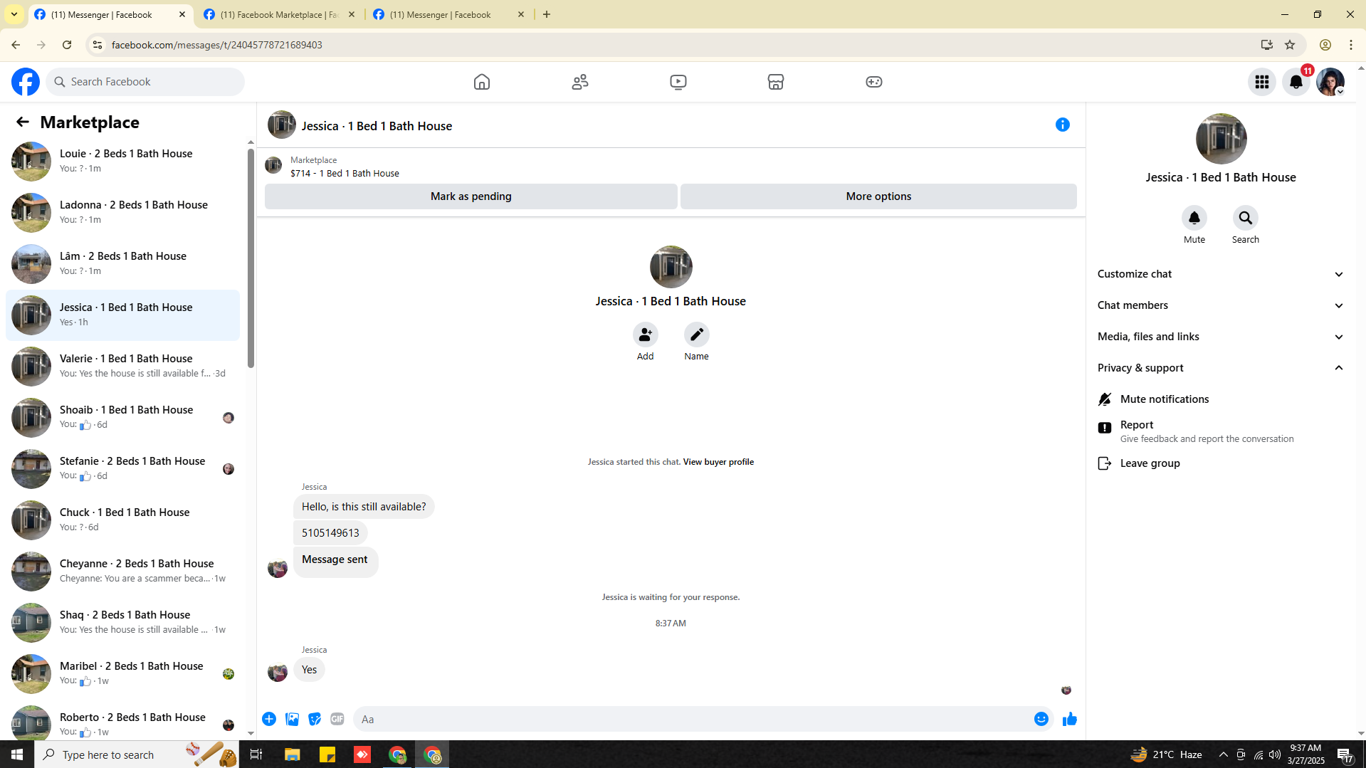
Task: Leave group from the side panel
Action: coord(1221,463)
